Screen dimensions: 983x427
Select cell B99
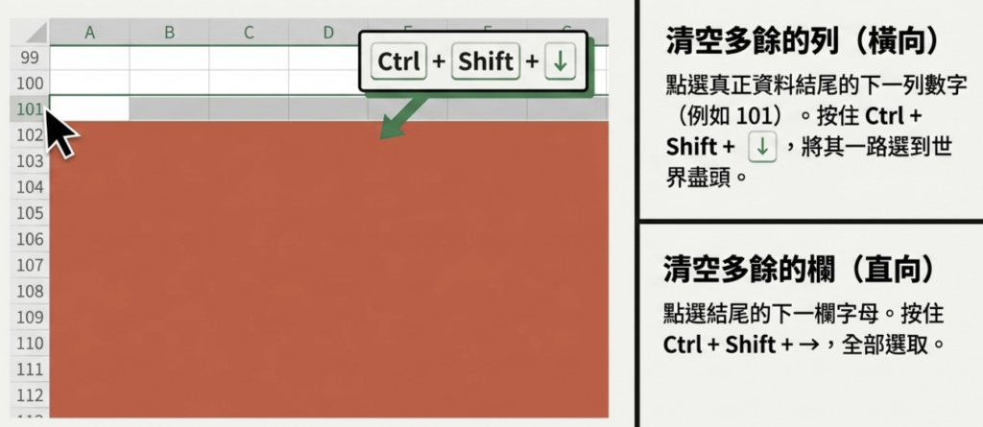tap(169, 58)
